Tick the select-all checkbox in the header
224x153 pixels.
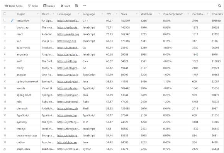point(5,14)
